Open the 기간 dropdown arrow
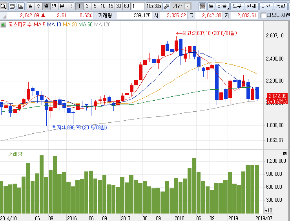Viewport: 290px width, 221px height. tap(188, 7)
